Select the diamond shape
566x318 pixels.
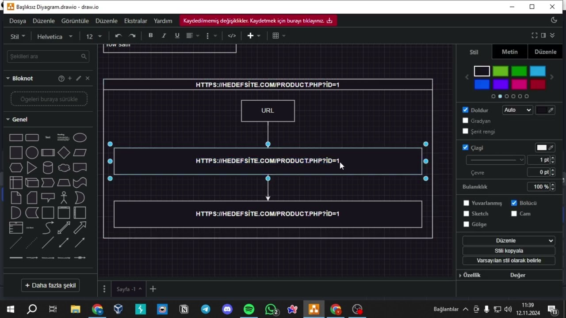coord(64,153)
